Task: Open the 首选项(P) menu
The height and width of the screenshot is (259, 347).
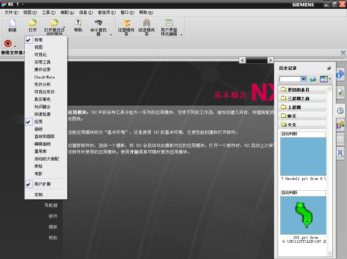Action: click(107, 13)
